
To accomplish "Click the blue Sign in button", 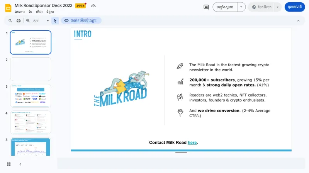I will (295, 7).
